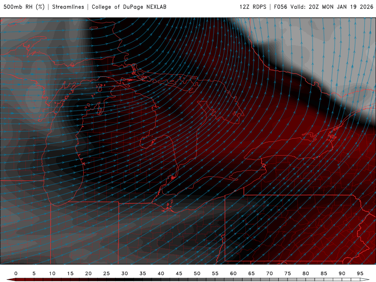Click the colorbar label "0"
This screenshot has height=282, width=376.
tap(16, 274)
